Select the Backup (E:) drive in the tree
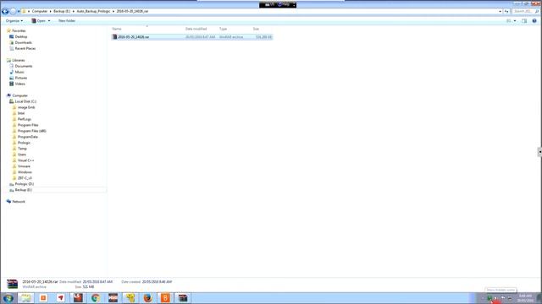 (x=23, y=189)
